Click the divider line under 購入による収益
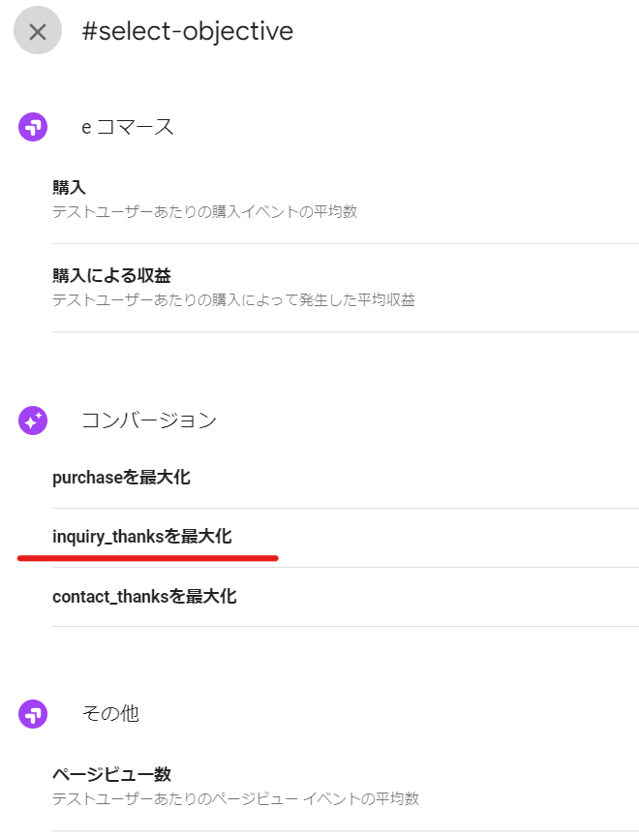The width and height of the screenshot is (639, 840). pyautogui.click(x=345, y=332)
